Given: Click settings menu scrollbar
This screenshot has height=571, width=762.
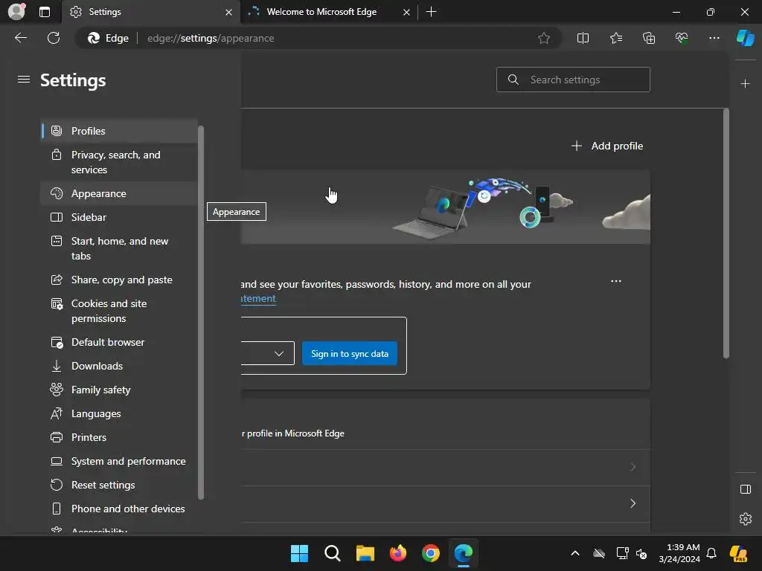Looking at the screenshot, I should tap(201, 312).
